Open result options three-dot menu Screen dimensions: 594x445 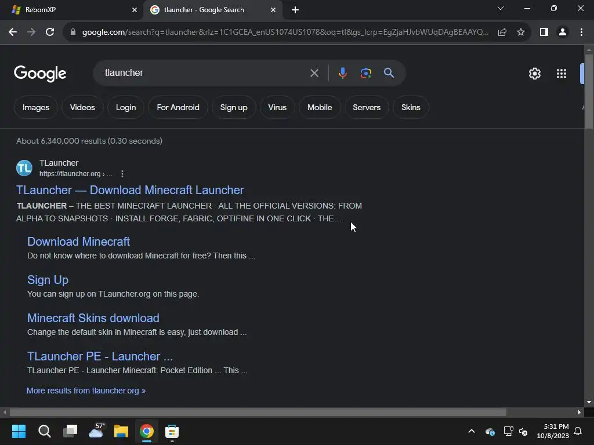(x=122, y=174)
